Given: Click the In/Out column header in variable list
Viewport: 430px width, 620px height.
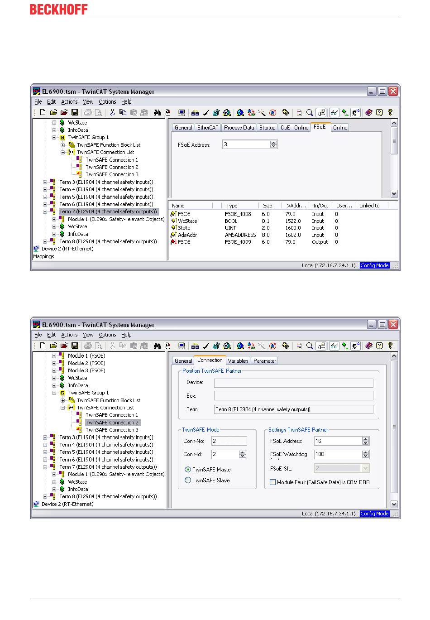Looking at the screenshot, I should (321, 206).
